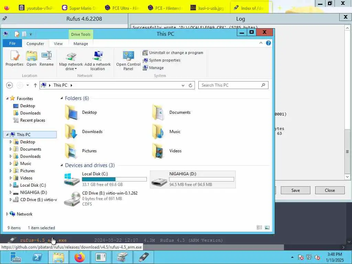The width and height of the screenshot is (352, 264).
Task: Switch to the Computer ribbon tab
Action: (35, 44)
